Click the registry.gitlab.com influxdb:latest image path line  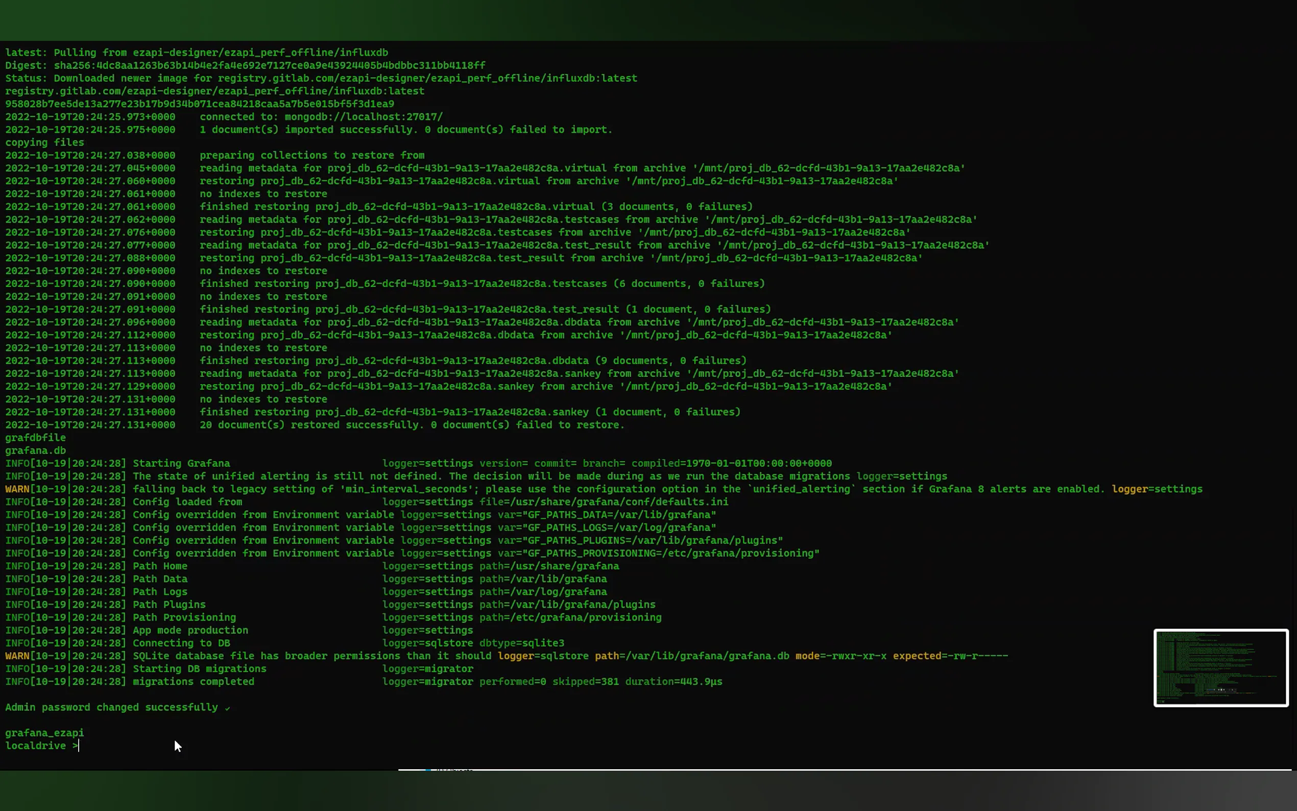(214, 91)
